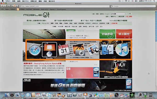
Task: Click the Apple bookmark in bookmarks bar
Action: [7, 9]
